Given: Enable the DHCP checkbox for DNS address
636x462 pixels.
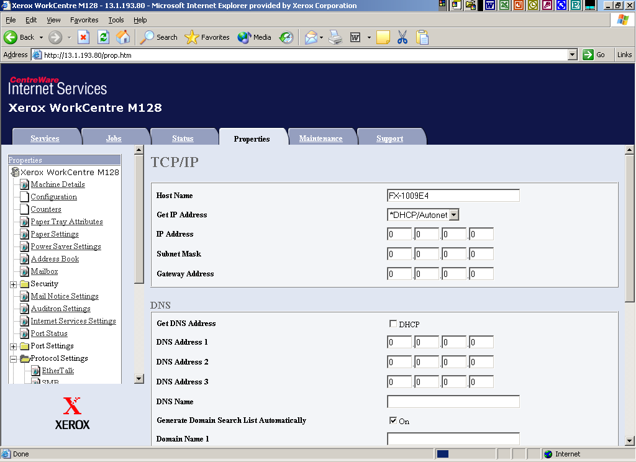Looking at the screenshot, I should tap(393, 324).
